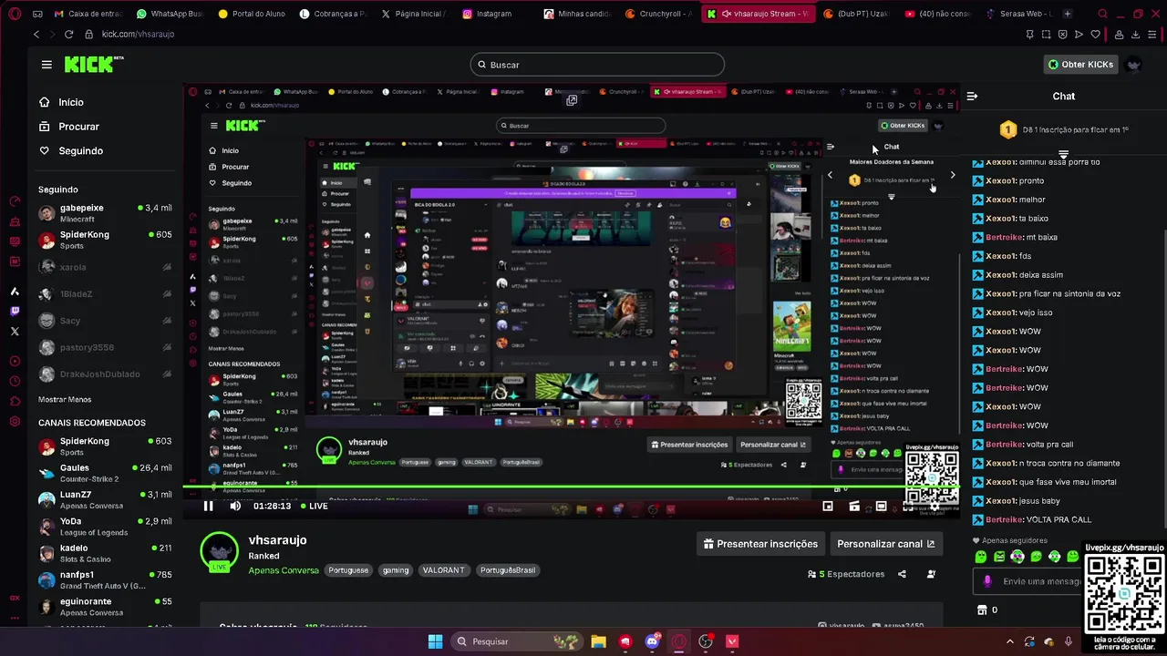The width and height of the screenshot is (1167, 656).
Task: Click the user icon beside share
Action: tap(931, 574)
